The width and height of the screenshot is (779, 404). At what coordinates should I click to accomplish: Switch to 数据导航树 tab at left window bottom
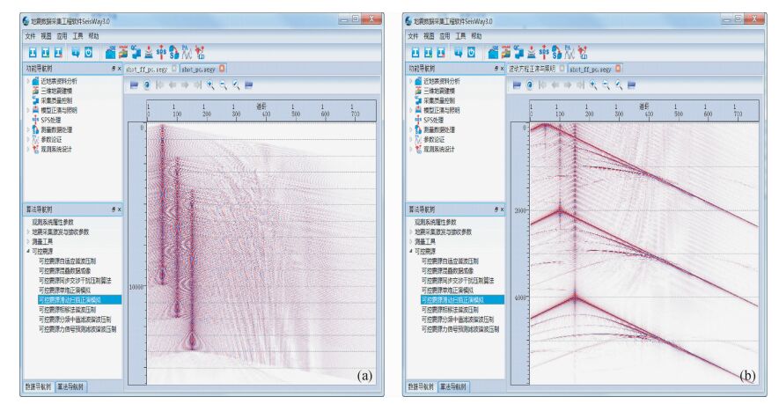[39, 386]
